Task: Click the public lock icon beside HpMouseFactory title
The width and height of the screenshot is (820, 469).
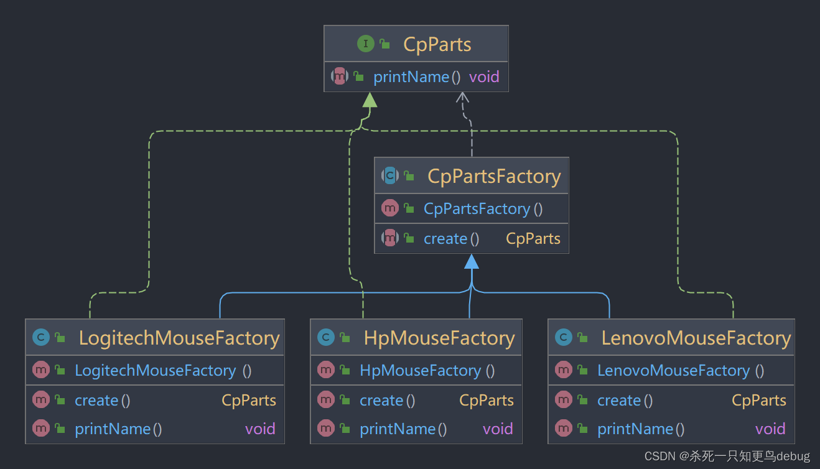Action: [345, 338]
